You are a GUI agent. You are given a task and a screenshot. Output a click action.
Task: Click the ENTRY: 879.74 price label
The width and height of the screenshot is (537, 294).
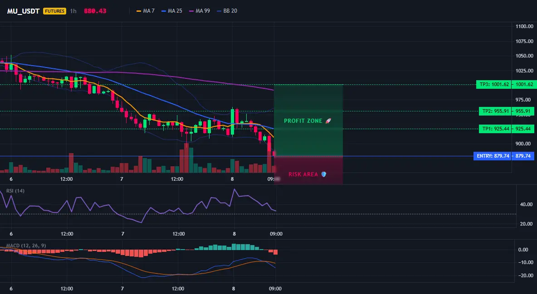(x=493, y=156)
